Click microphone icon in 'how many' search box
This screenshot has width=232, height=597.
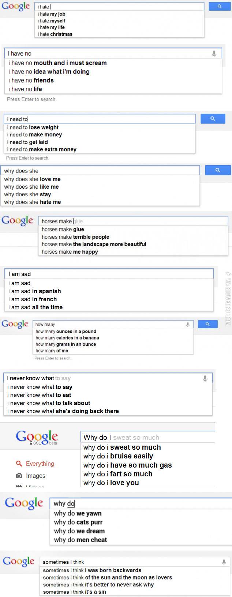(188, 324)
